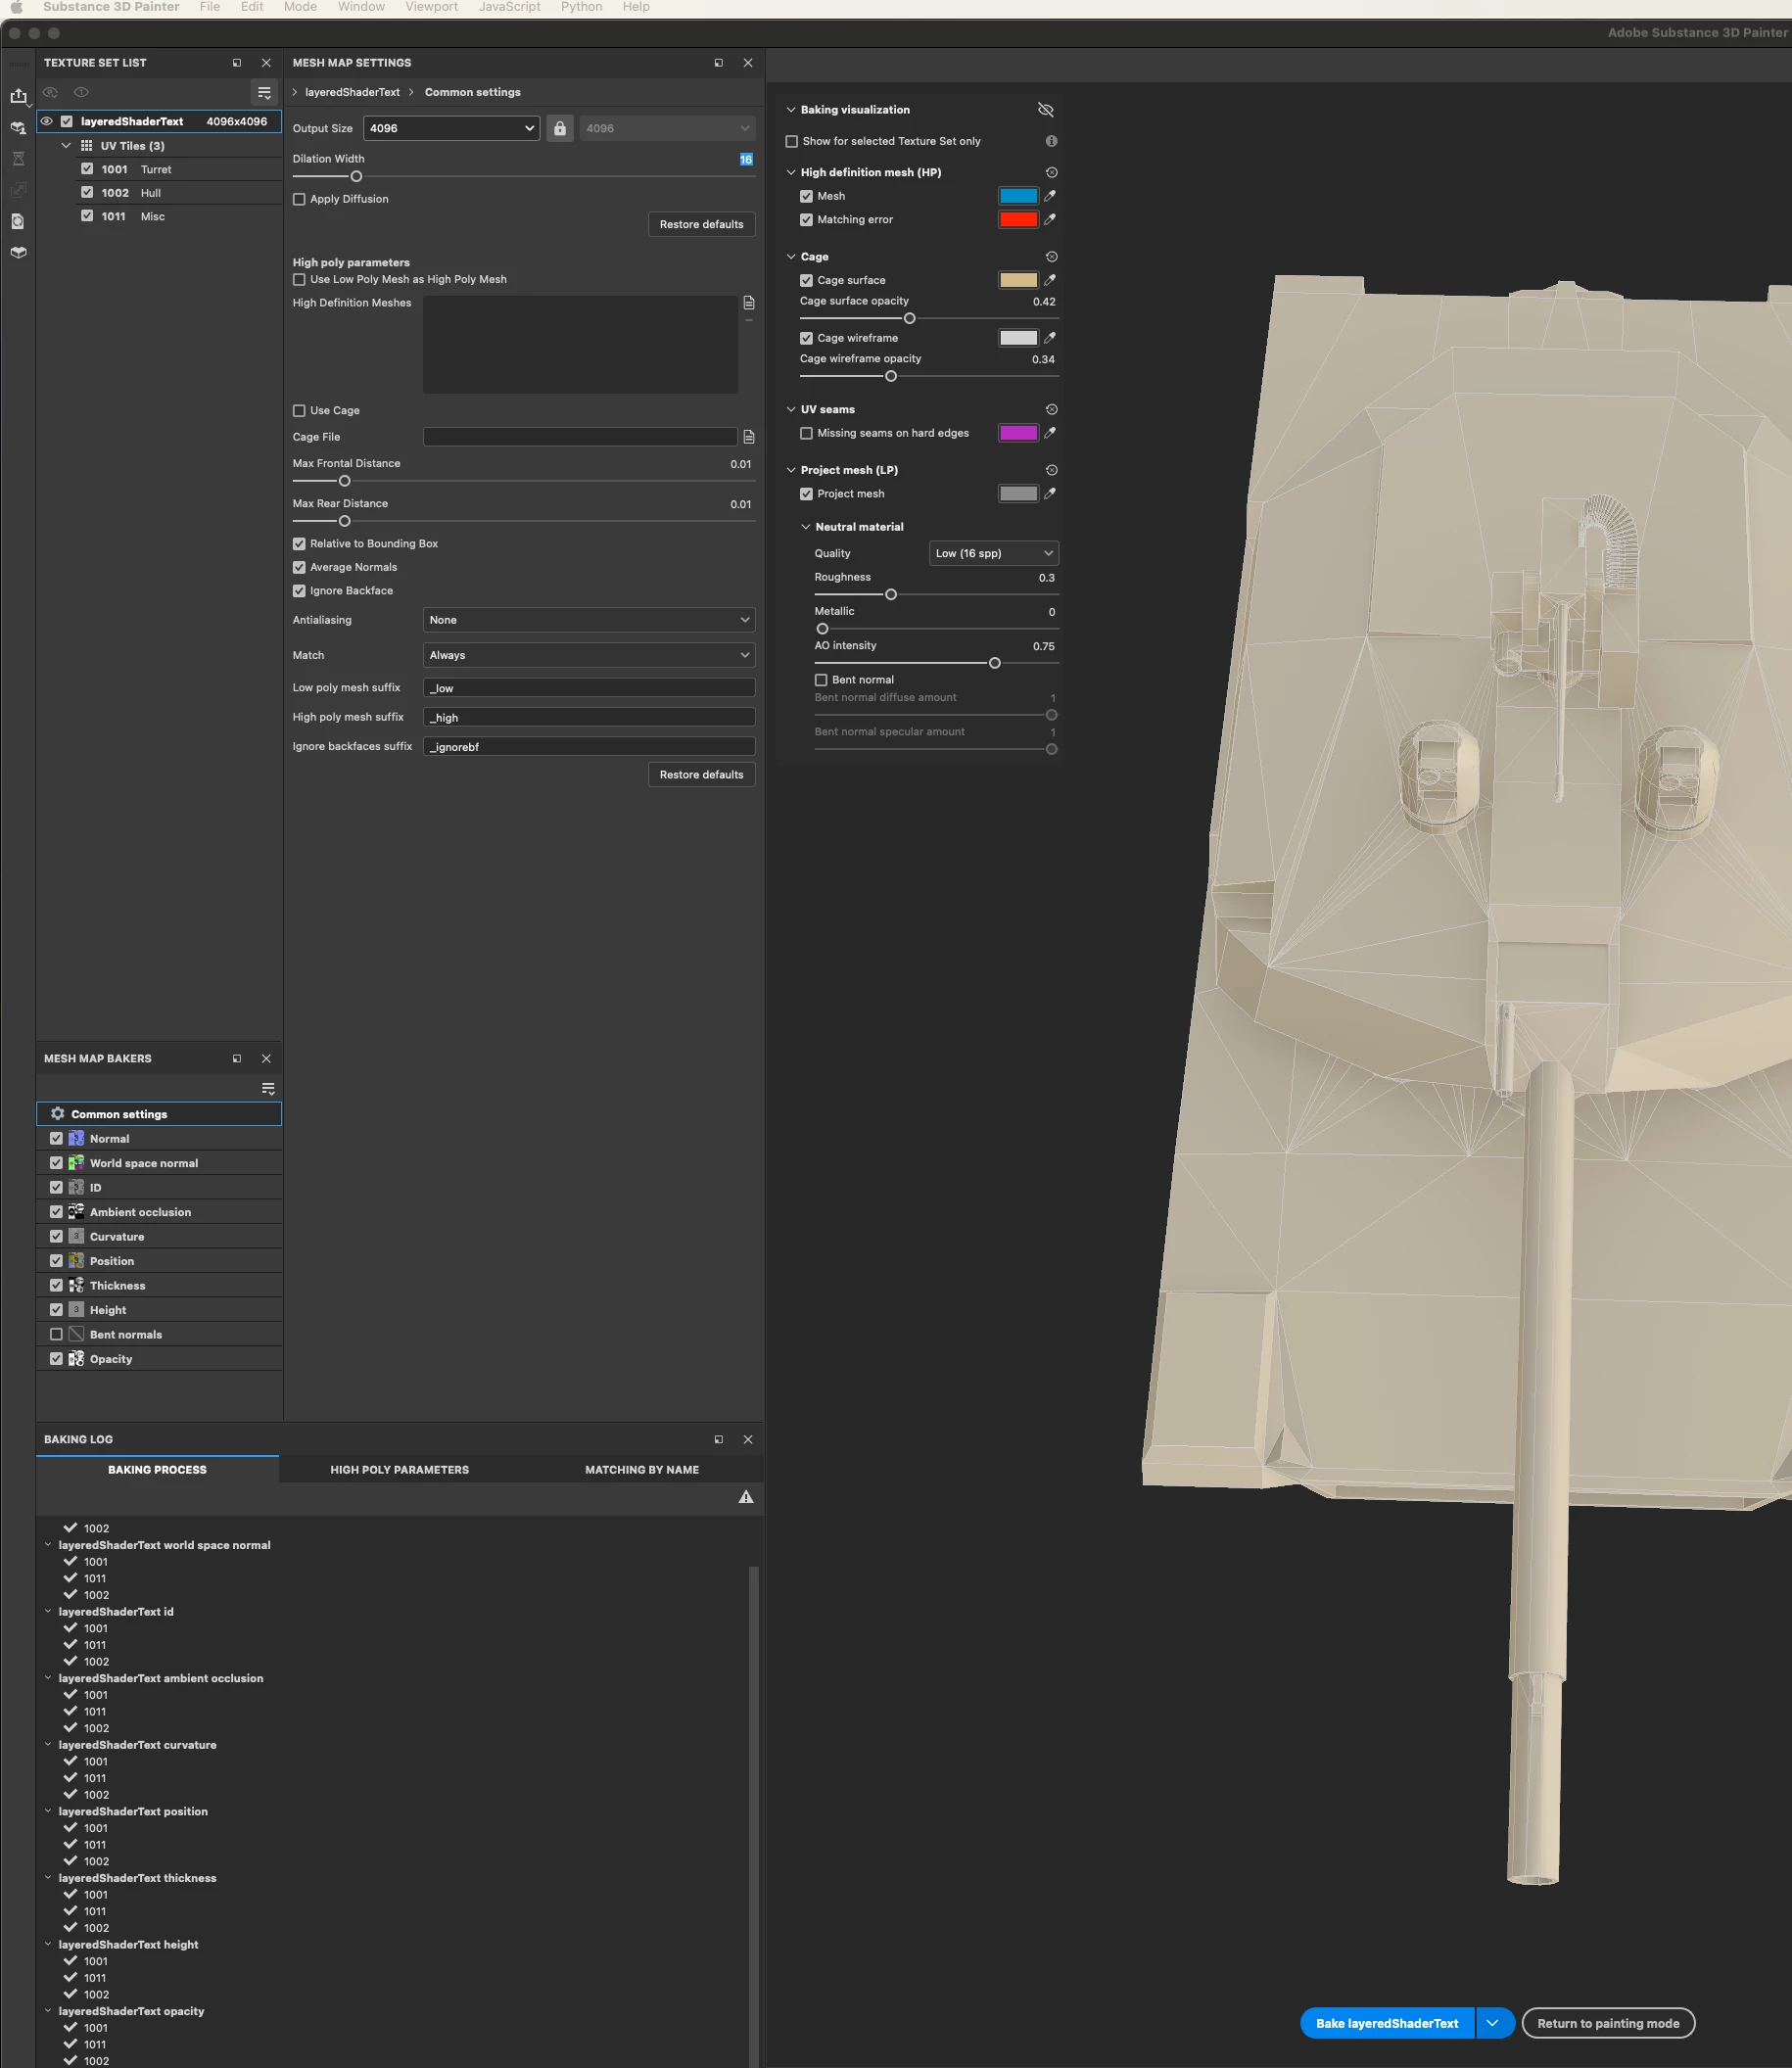This screenshot has width=1792, height=2068.
Task: Reset High definition mesh (HP) section
Action: 1051,173
